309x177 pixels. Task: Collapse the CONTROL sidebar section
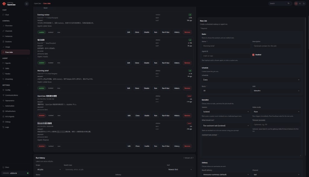(28, 21)
